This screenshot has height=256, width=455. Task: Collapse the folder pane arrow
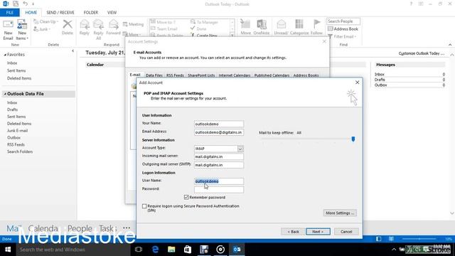tap(73, 51)
